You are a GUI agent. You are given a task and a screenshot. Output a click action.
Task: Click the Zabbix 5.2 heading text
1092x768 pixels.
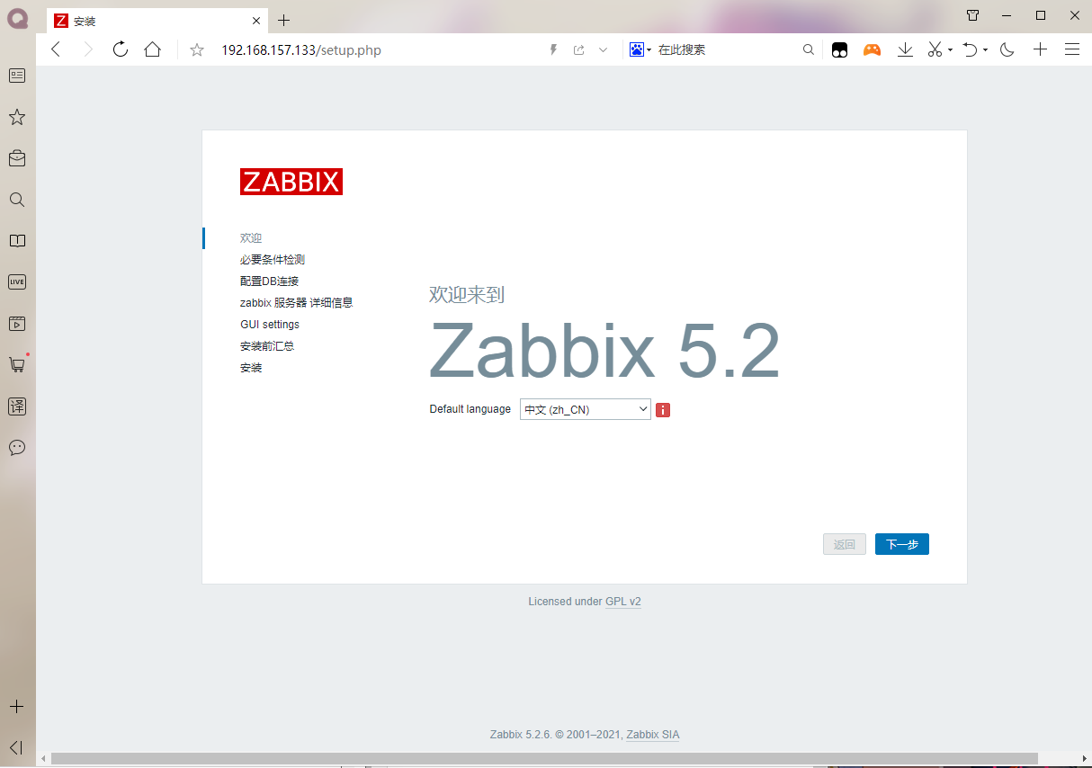coord(604,351)
